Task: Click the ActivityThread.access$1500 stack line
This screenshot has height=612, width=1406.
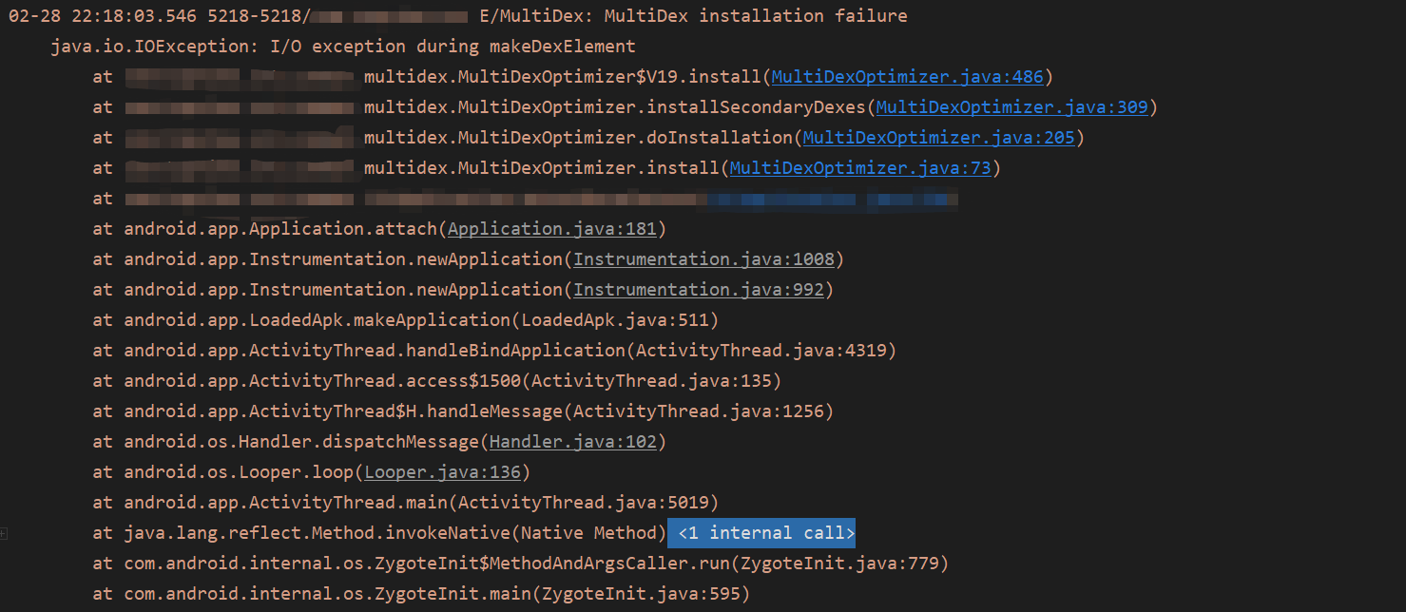Action: tap(437, 381)
